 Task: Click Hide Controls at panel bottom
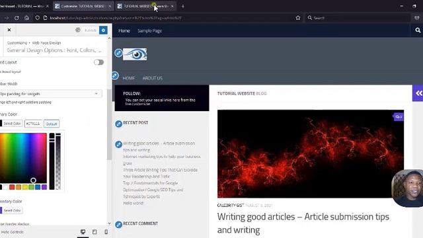tap(12, 232)
